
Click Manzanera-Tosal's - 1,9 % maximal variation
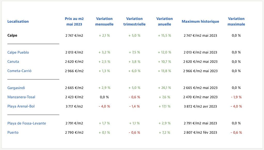tap(236, 97)
